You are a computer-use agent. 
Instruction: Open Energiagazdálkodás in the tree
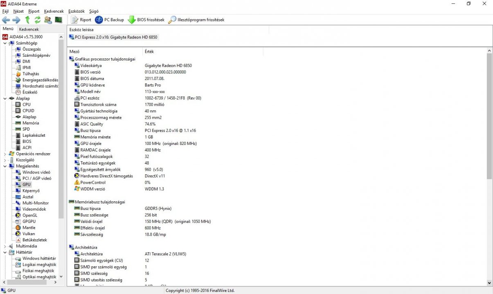(x=40, y=80)
